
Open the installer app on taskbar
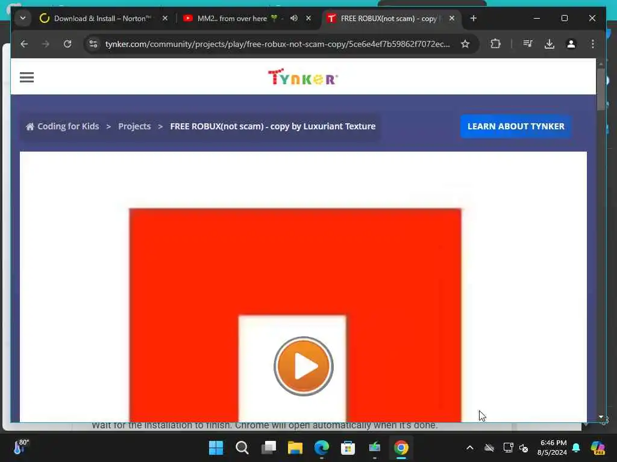(375, 448)
